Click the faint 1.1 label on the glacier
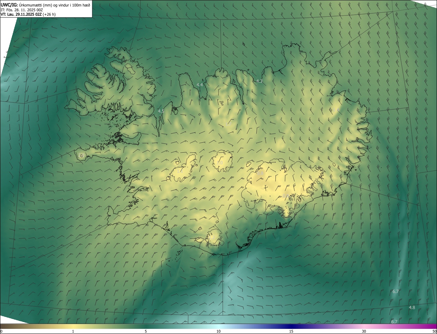437x334 pixels. click(180, 171)
